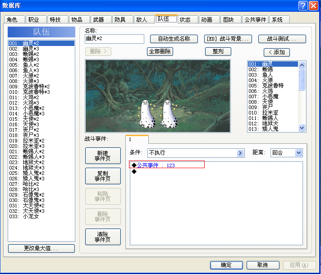This screenshot has width=321, height=275.
Task: Switch to the 物品 tab
Action: (x=79, y=19)
